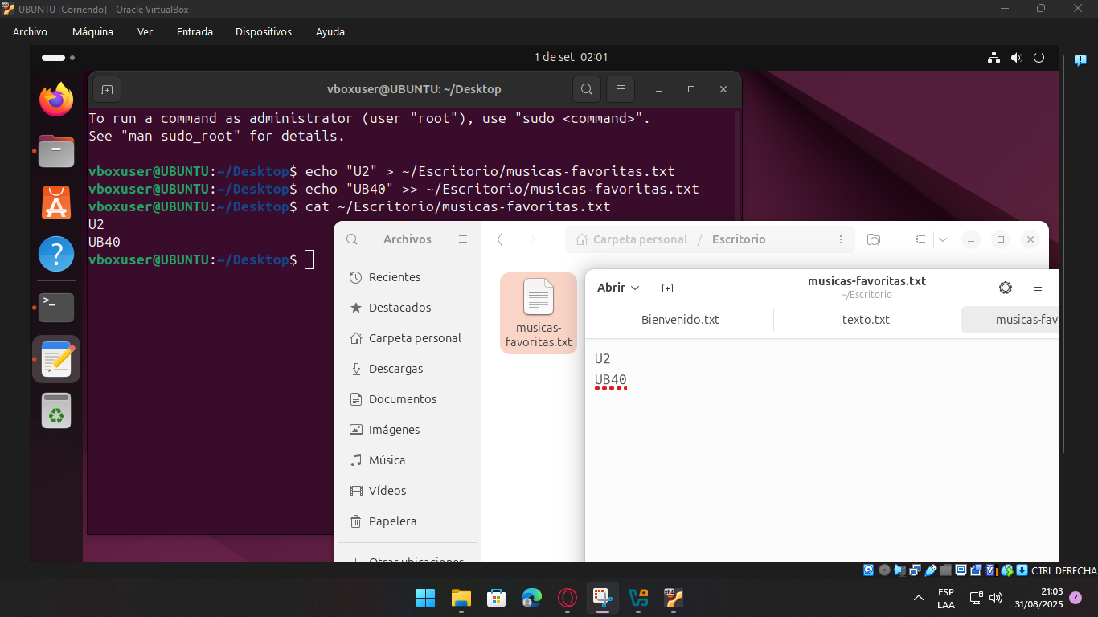1098x617 pixels.
Task: Open a new terminal tab
Action: coord(107,89)
